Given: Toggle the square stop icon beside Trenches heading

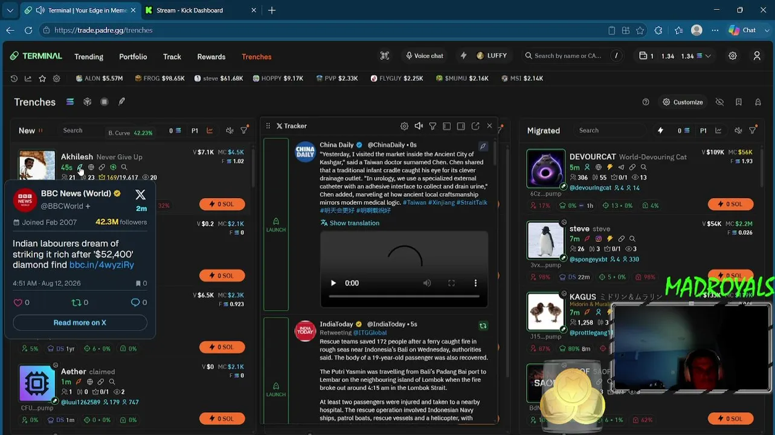Looking at the screenshot, I should coord(105,102).
